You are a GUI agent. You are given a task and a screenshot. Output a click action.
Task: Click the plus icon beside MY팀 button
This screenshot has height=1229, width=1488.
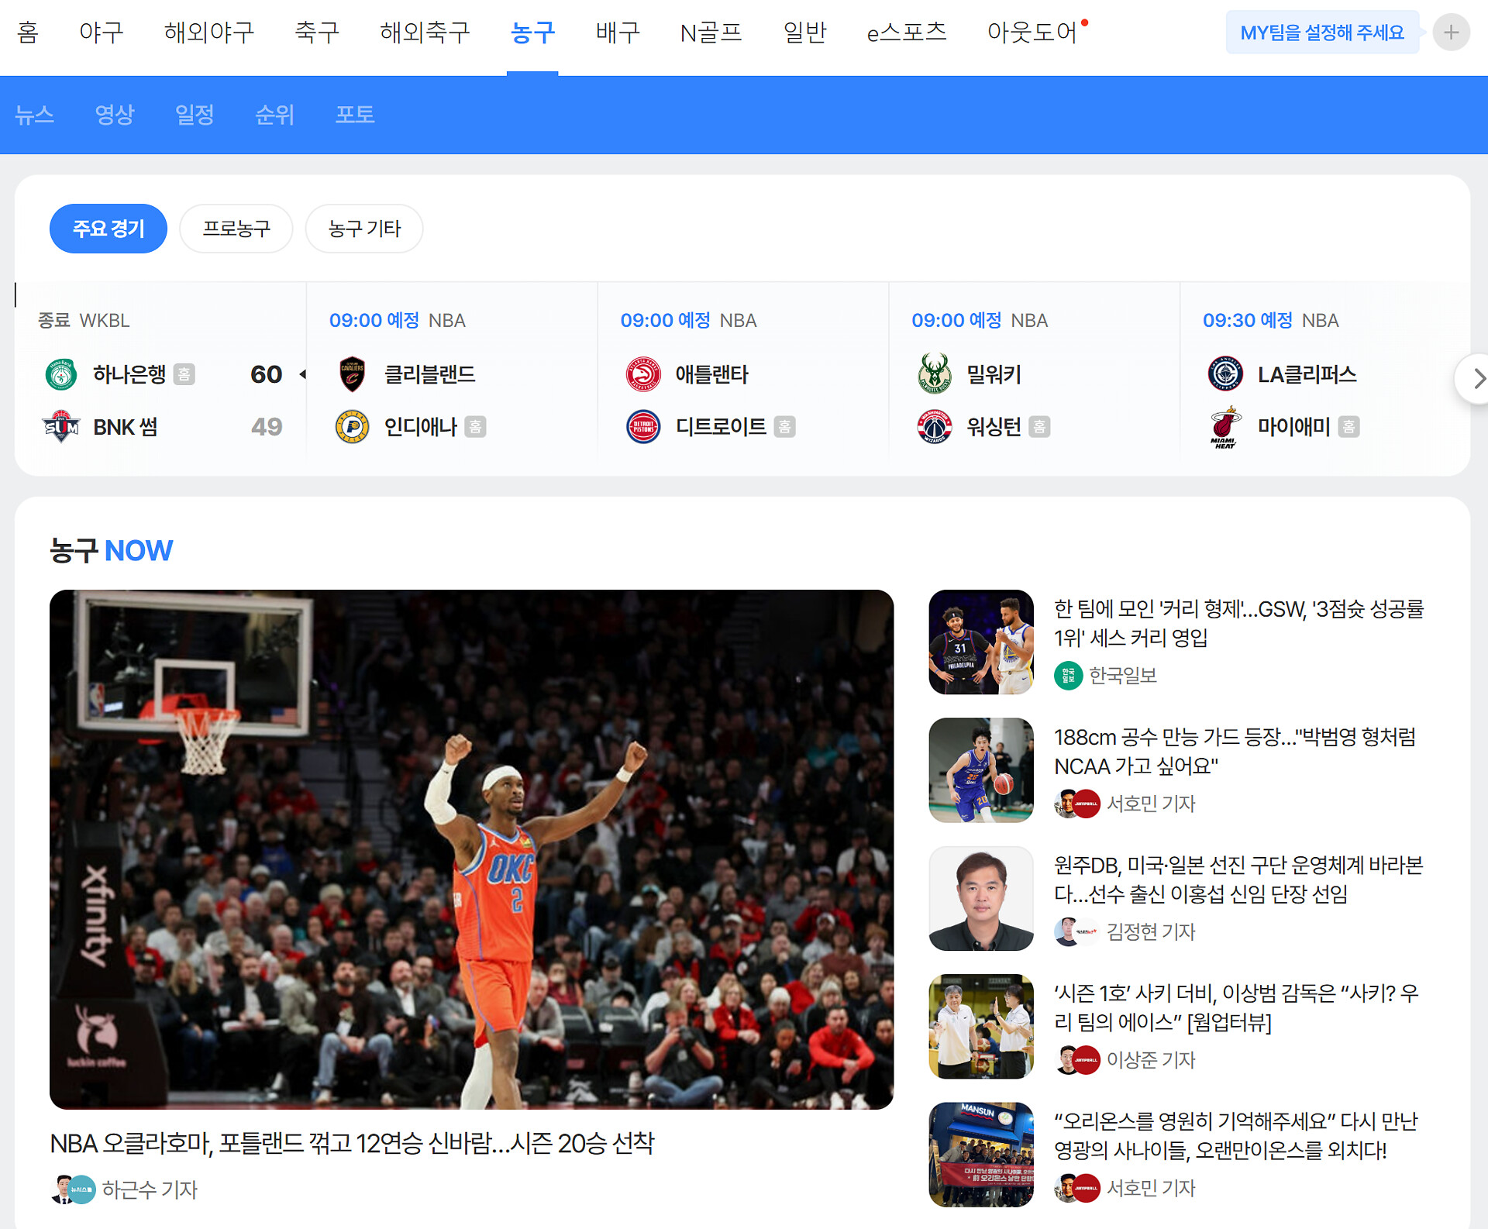point(1451,33)
